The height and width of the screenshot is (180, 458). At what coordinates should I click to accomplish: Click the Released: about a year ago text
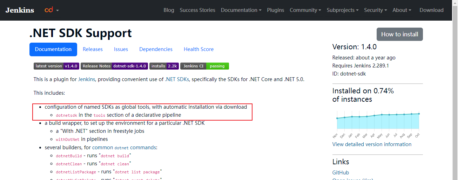[364, 58]
